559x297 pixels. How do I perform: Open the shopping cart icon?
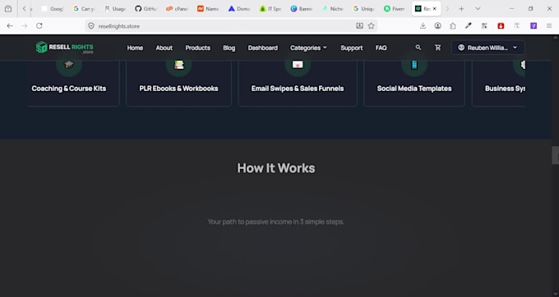[438, 48]
